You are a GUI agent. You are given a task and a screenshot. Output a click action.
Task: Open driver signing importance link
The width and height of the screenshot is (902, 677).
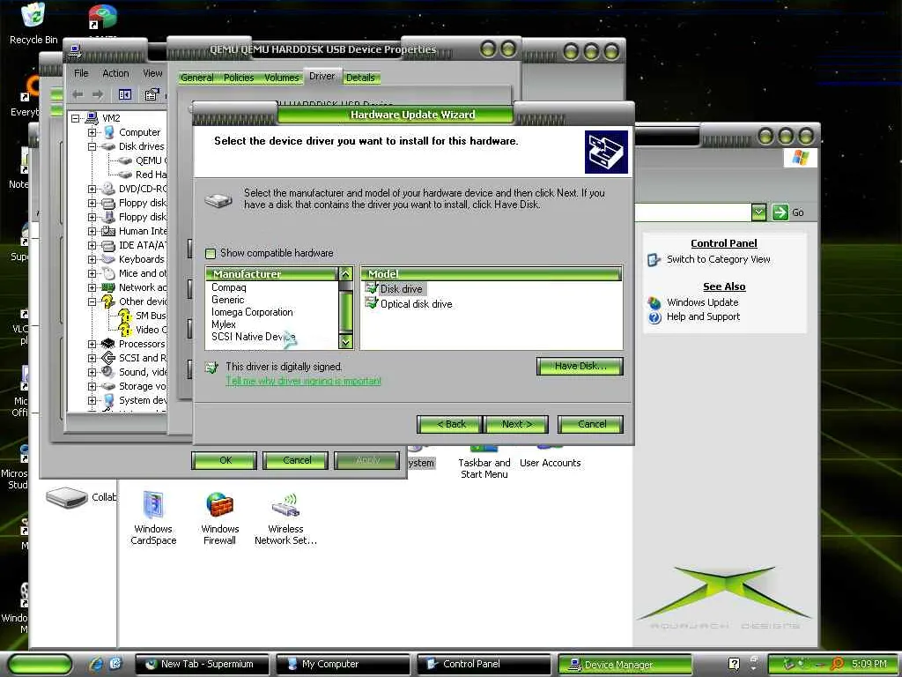pyautogui.click(x=303, y=381)
